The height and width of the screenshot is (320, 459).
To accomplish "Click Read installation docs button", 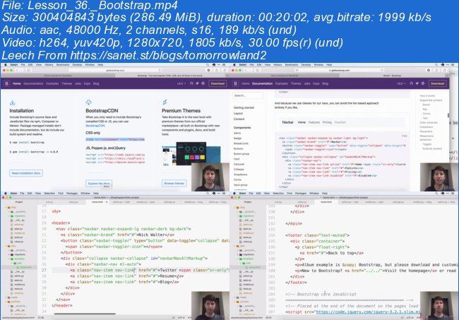I will [x=26, y=173].
